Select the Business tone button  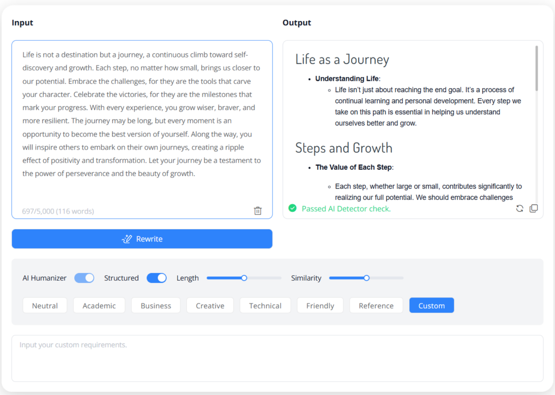coord(156,306)
